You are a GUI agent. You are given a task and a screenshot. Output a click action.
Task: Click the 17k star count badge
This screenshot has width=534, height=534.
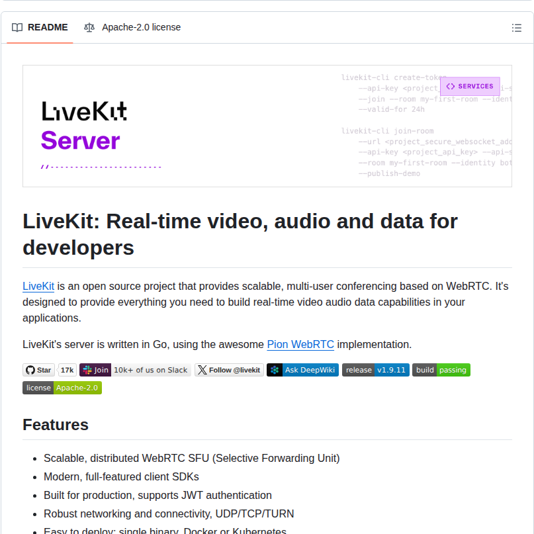(x=67, y=370)
